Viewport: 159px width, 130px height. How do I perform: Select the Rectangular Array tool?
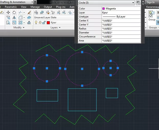pos(21,23)
